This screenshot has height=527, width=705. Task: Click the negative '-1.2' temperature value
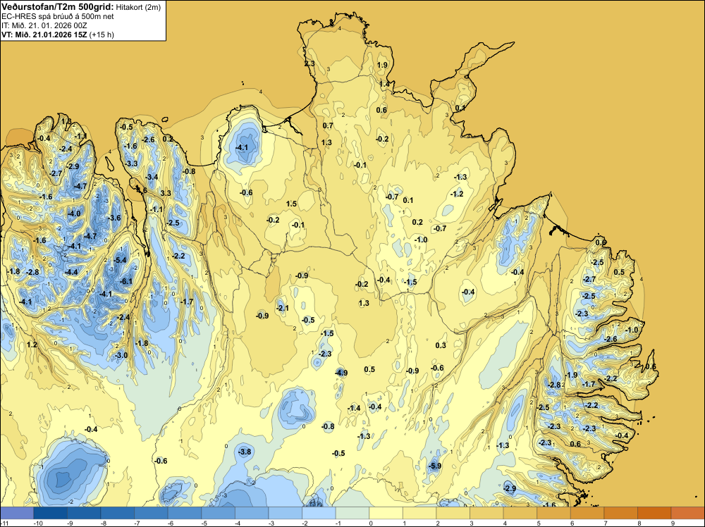457,194
